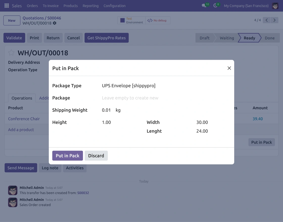Go to the next record arrow
Screen dimensions: 283x222
[x=274, y=20]
